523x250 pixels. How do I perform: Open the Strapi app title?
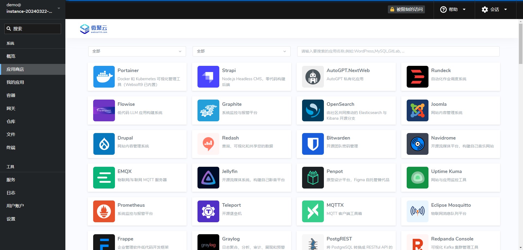229,70
